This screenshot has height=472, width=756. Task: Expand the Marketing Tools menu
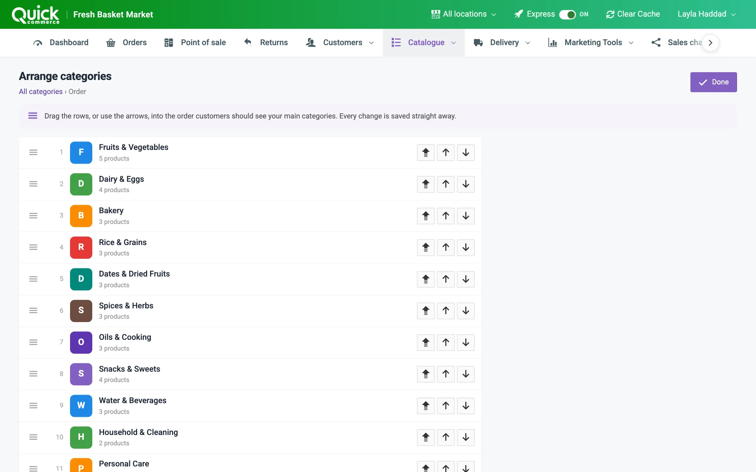591,43
